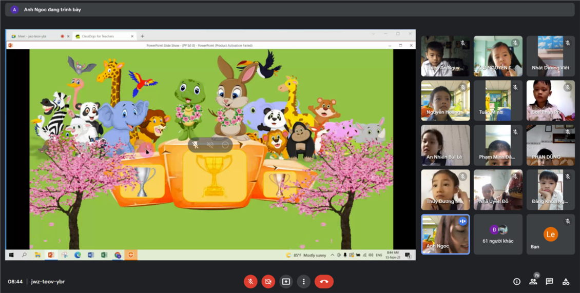Viewport: 580px width, 293px height.
Task: Select the An Nhiên Bùi Lê video tile
Action: [446, 145]
